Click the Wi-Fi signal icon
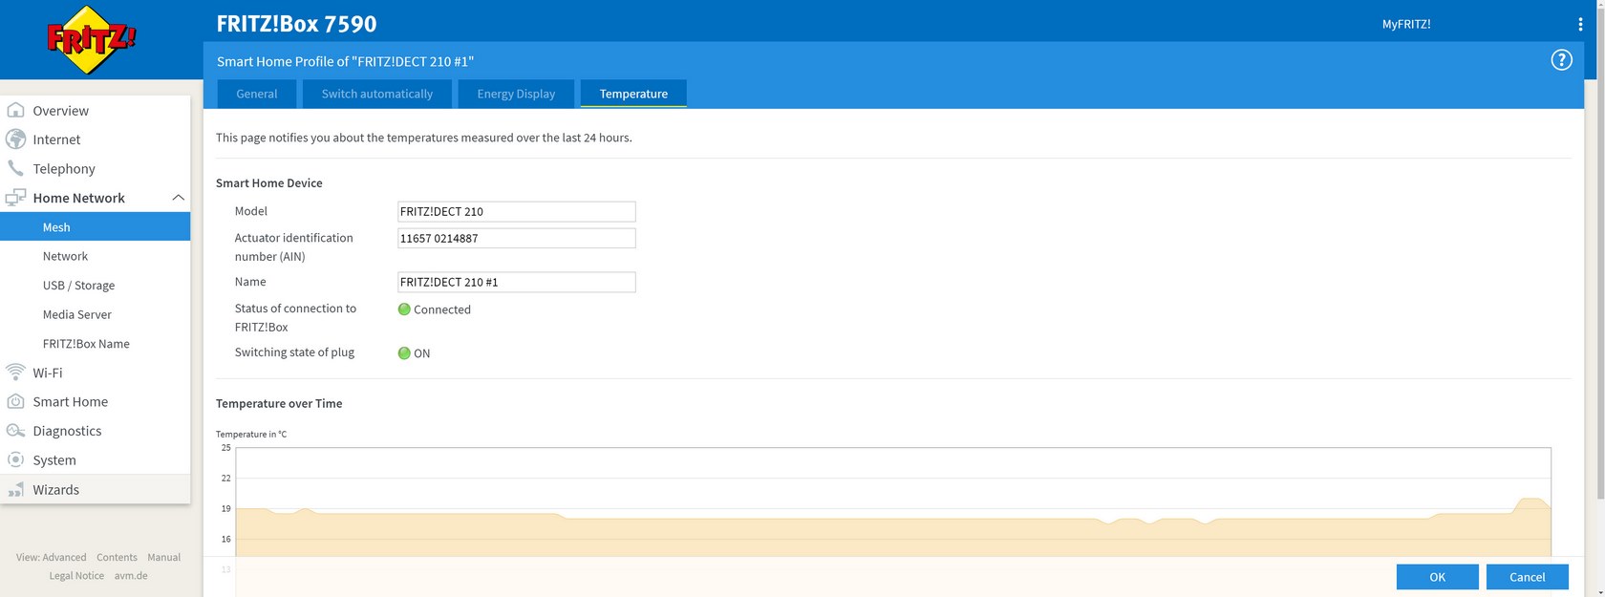 [15, 373]
